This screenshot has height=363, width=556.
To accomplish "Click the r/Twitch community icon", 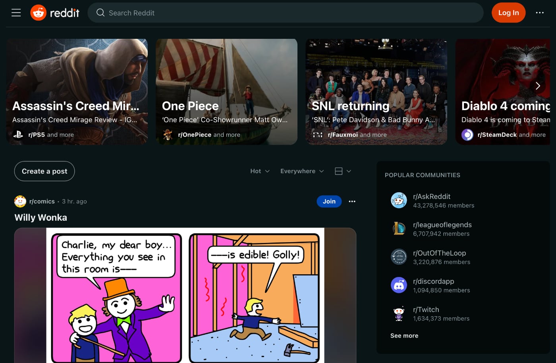I will tap(399, 313).
